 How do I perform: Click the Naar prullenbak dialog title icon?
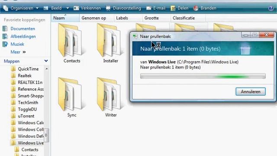point(135,36)
